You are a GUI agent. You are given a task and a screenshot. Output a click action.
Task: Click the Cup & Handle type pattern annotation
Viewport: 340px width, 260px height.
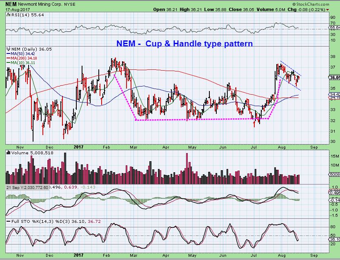tap(199, 44)
